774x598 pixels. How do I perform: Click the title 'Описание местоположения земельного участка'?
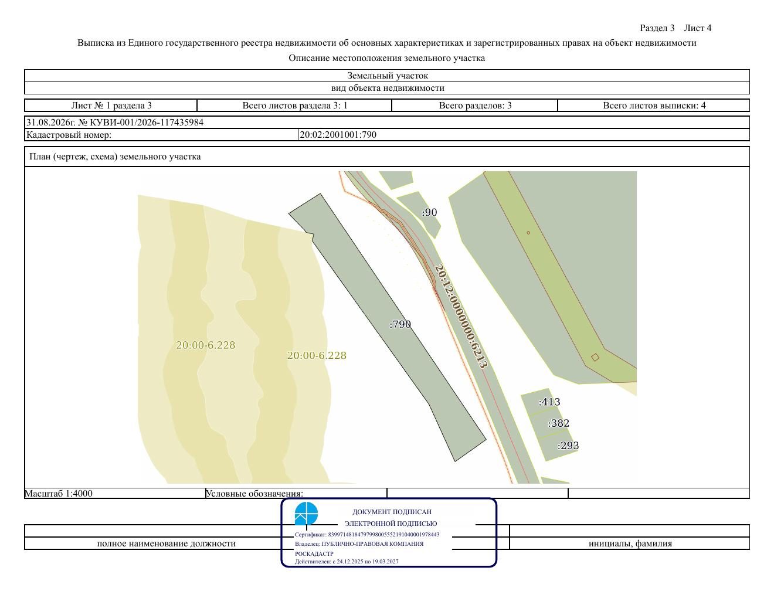pyautogui.click(x=386, y=58)
